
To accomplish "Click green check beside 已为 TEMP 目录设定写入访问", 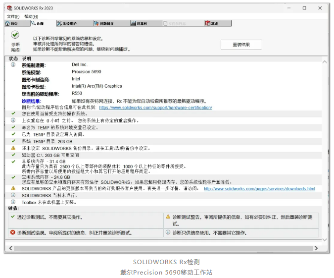I will click(x=13, y=134).
